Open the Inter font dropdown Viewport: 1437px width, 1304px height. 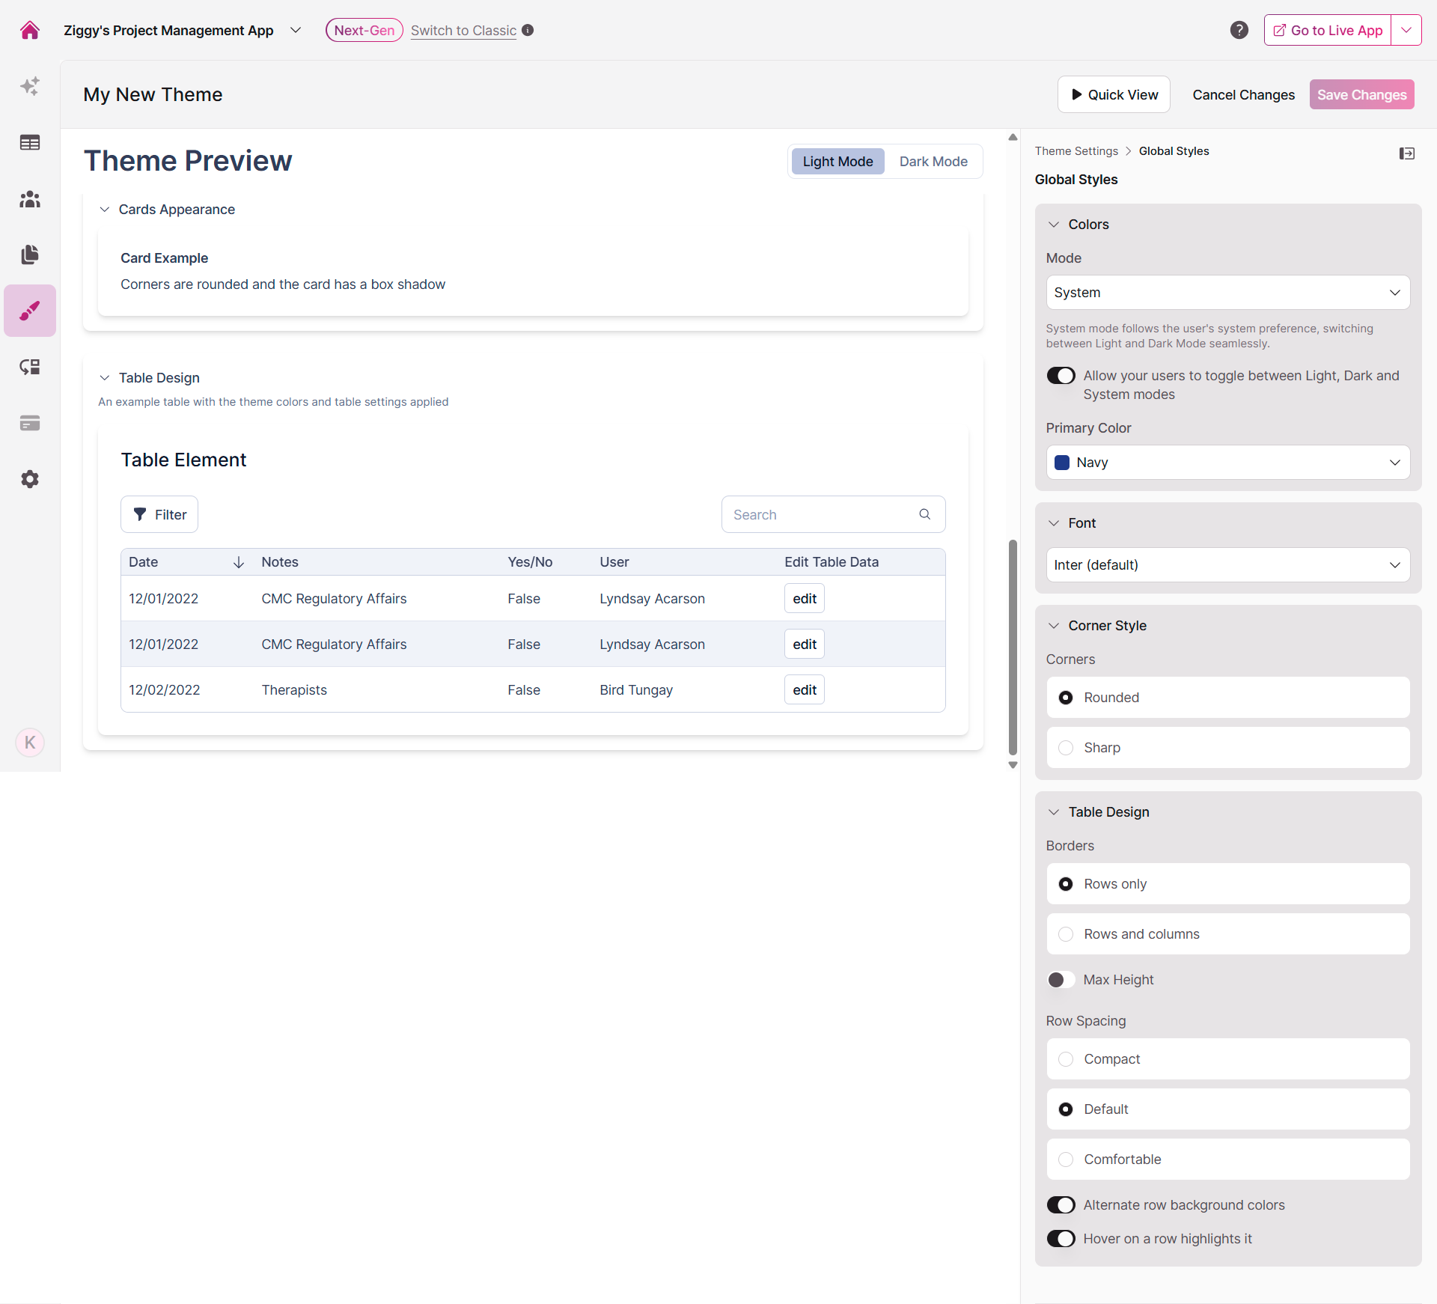pos(1227,565)
